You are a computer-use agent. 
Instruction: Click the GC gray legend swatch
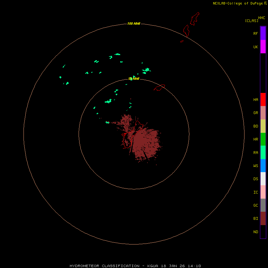[x=263, y=205]
